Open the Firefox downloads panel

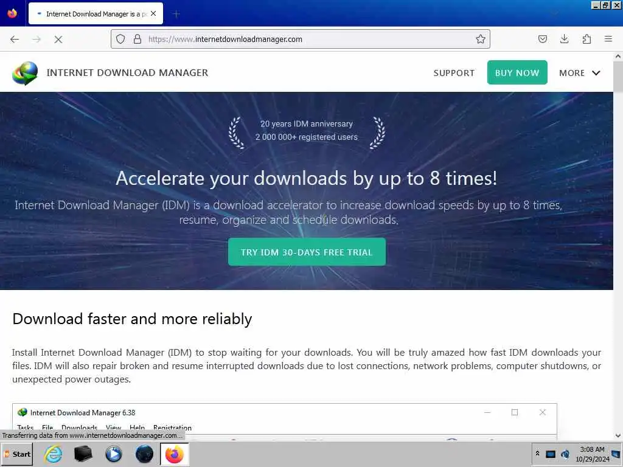[564, 39]
